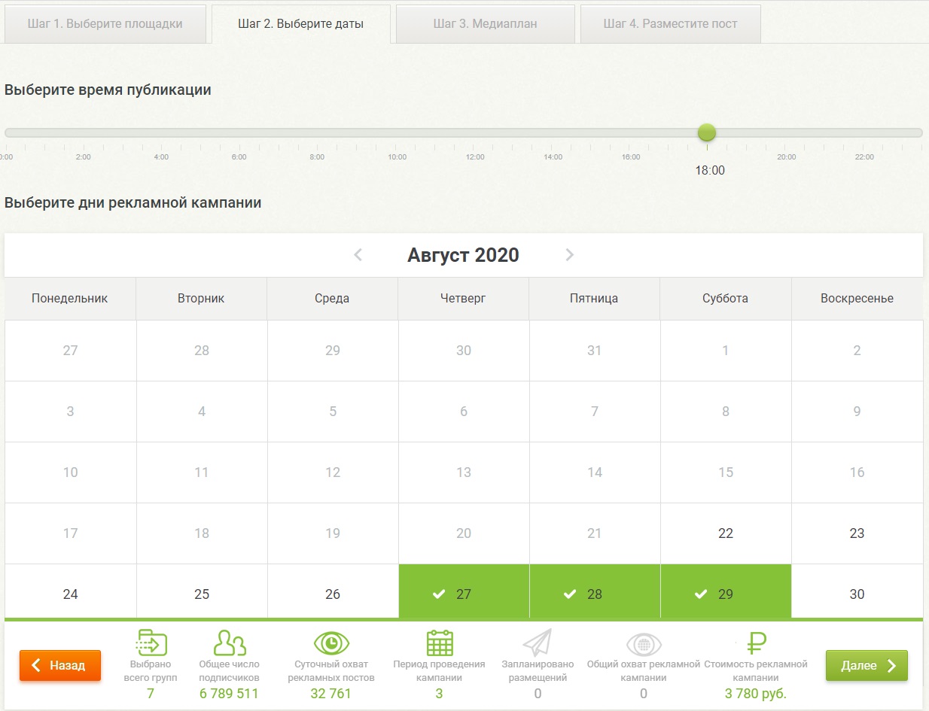Click the Воскресенье column header
The height and width of the screenshot is (711, 929).
click(x=857, y=299)
